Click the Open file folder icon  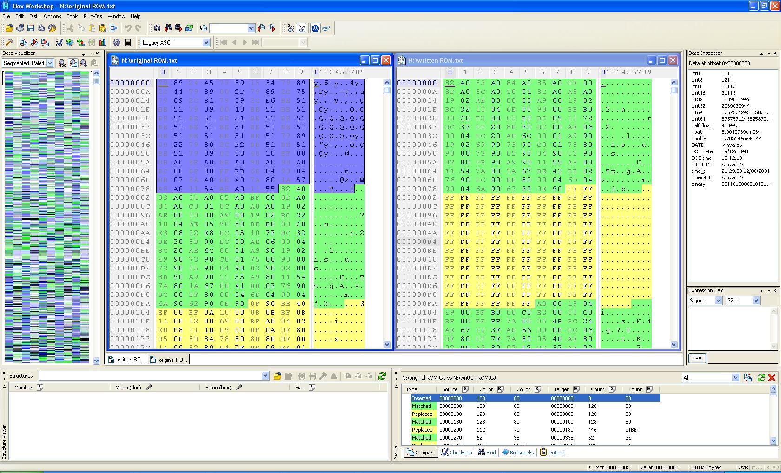(x=9, y=28)
